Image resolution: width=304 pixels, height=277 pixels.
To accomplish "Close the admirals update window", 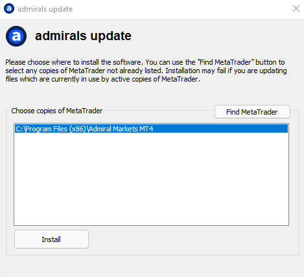I will pyautogui.click(x=296, y=8).
